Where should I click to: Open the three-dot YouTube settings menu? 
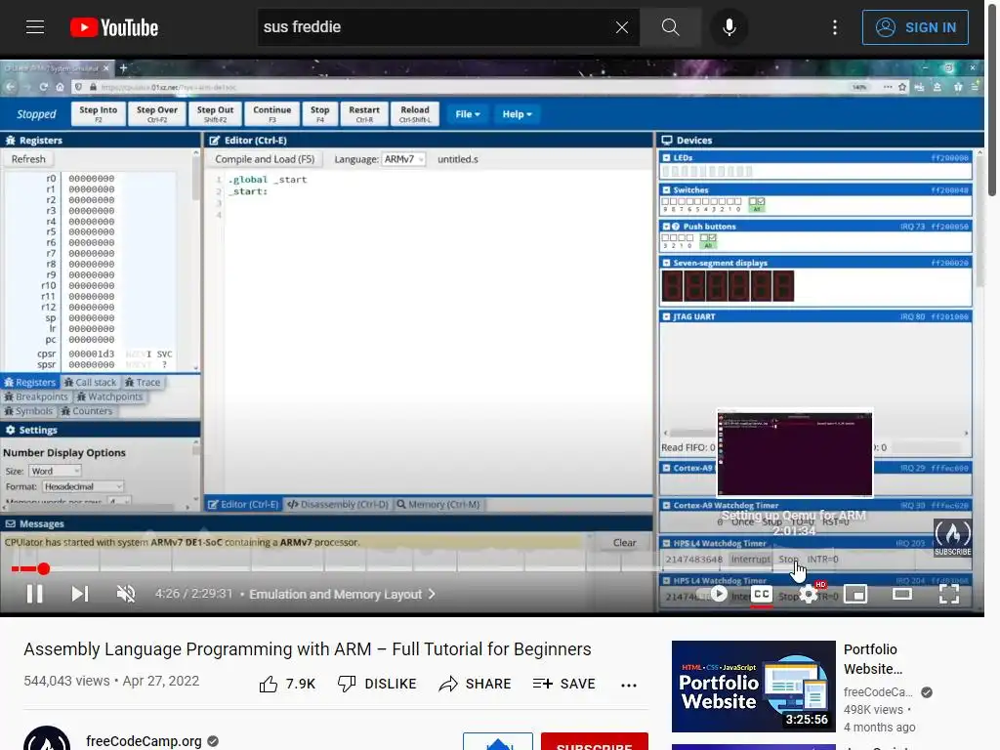[835, 26]
